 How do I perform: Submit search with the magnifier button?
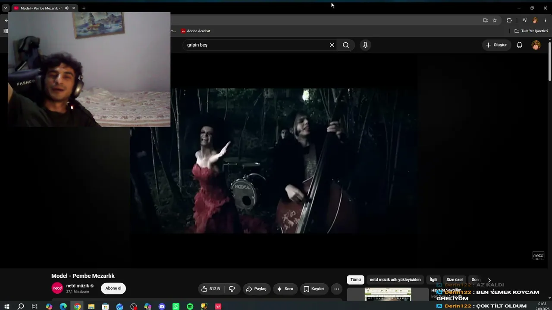pos(346,45)
